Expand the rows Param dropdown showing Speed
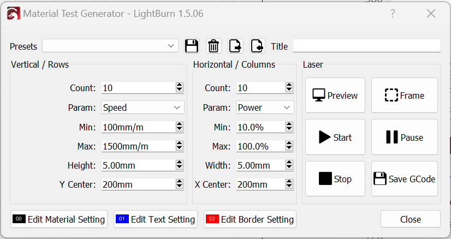 (x=143, y=107)
